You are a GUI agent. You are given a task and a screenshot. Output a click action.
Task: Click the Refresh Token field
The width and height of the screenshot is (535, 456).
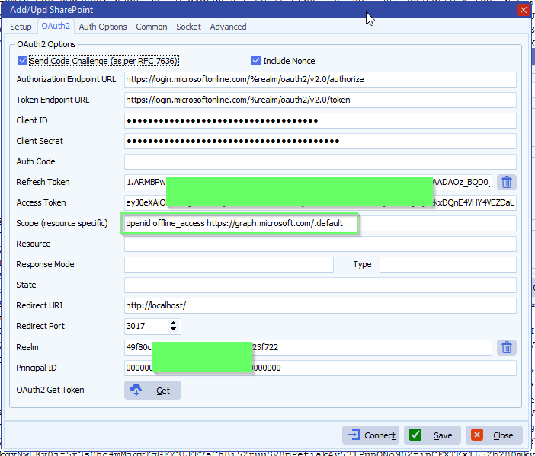pos(308,182)
